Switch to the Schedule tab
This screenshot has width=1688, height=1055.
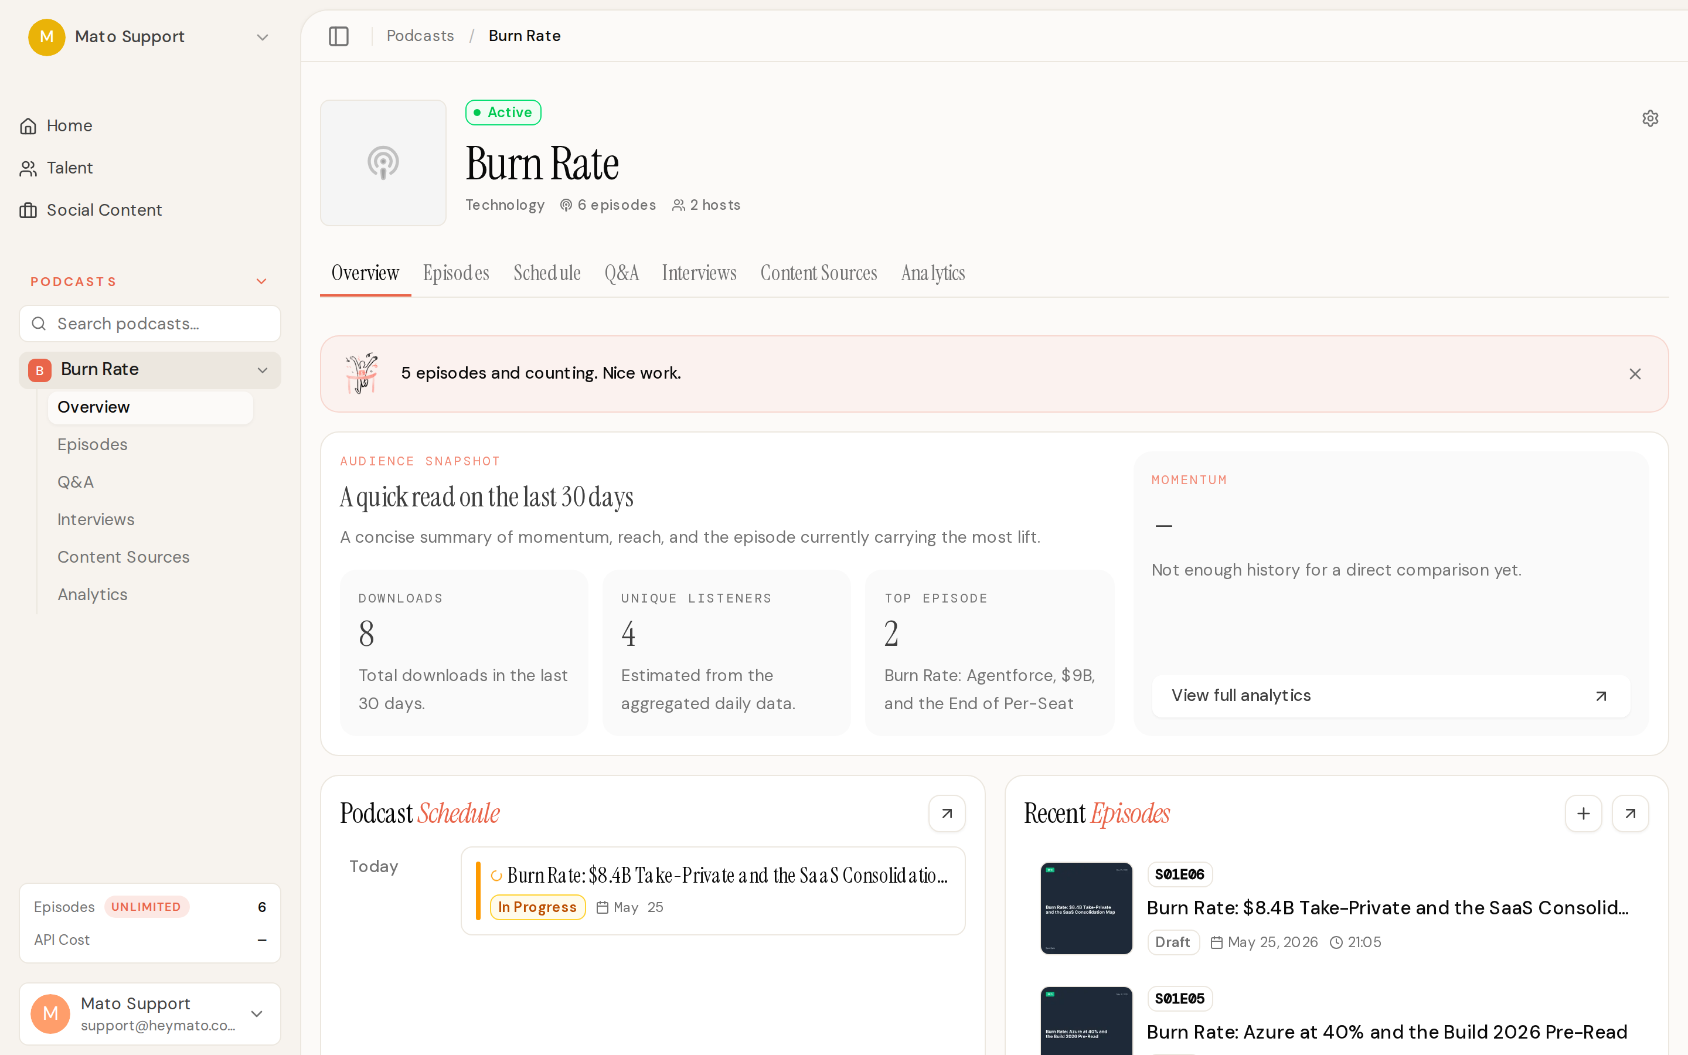pyautogui.click(x=547, y=273)
